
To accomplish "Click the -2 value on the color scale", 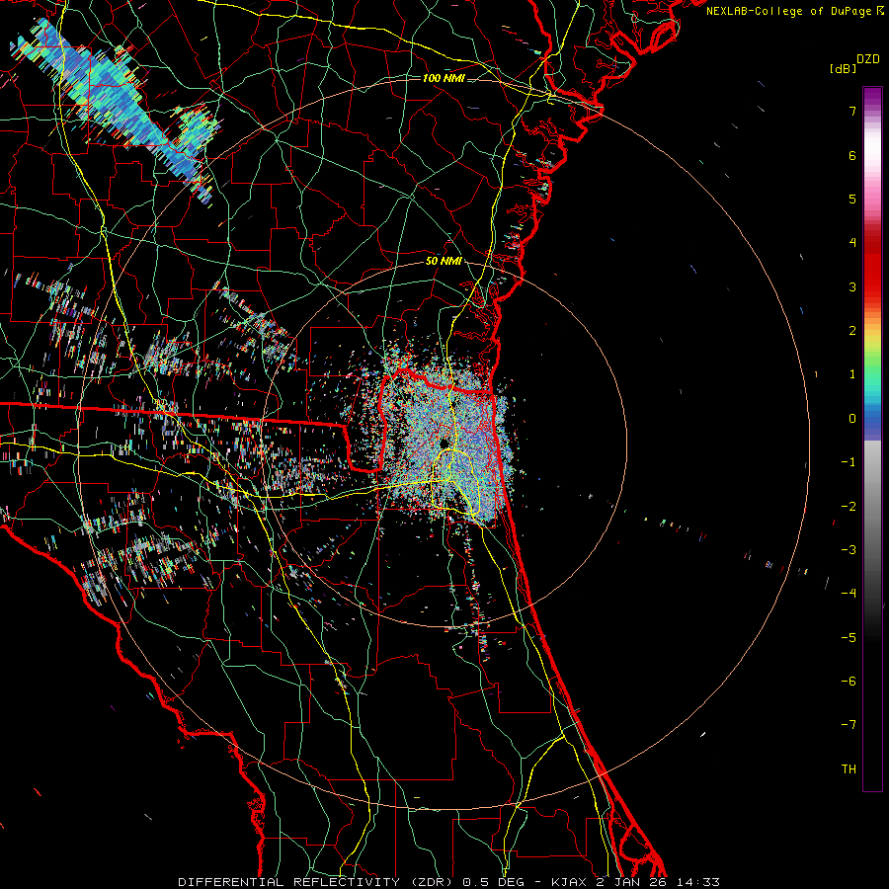I will click(x=849, y=507).
